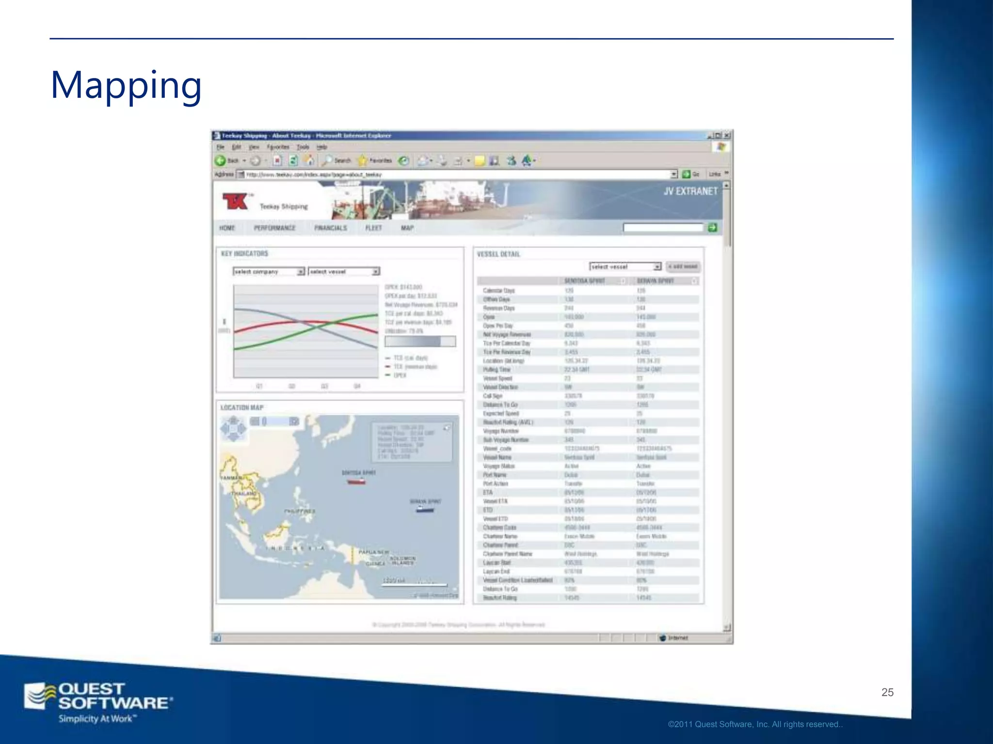Click the green site search arrow button
Viewport: 993px width, 744px height.
tap(712, 228)
